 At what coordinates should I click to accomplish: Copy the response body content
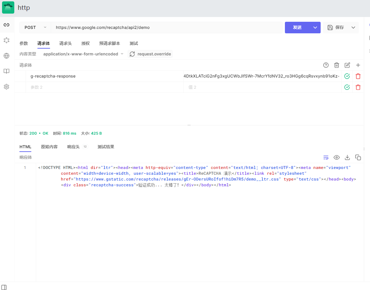358,157
